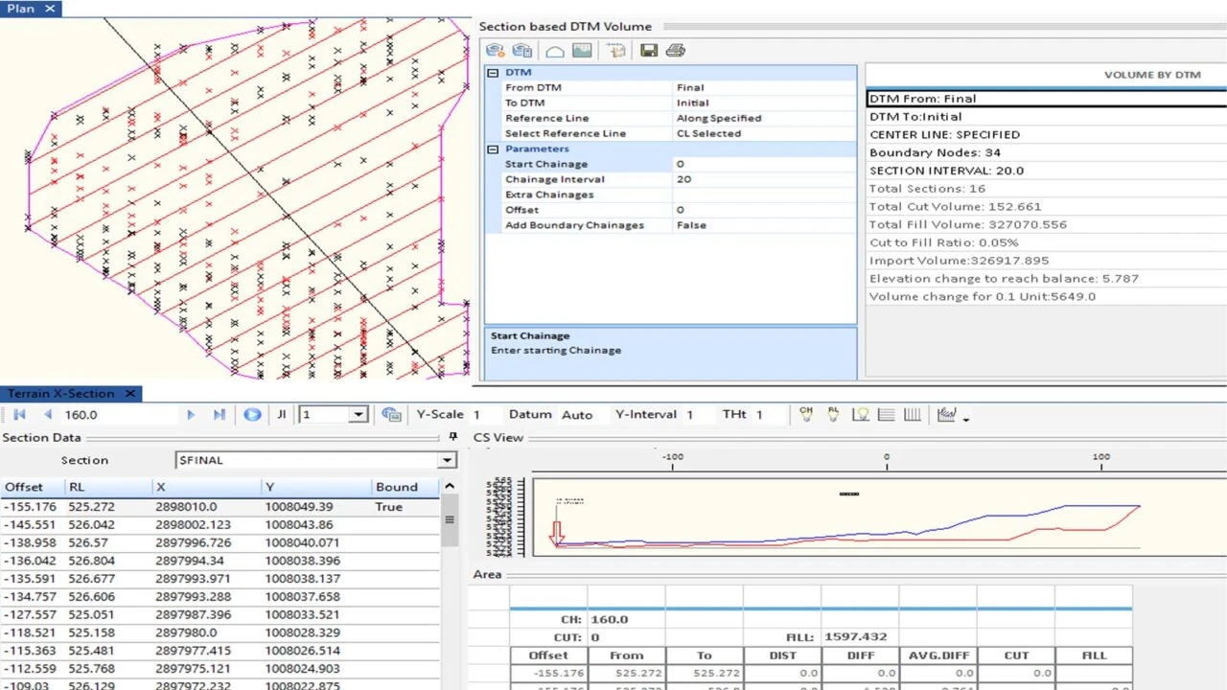
Task: Click the printer icon in volume toolbar
Action: 676,51
